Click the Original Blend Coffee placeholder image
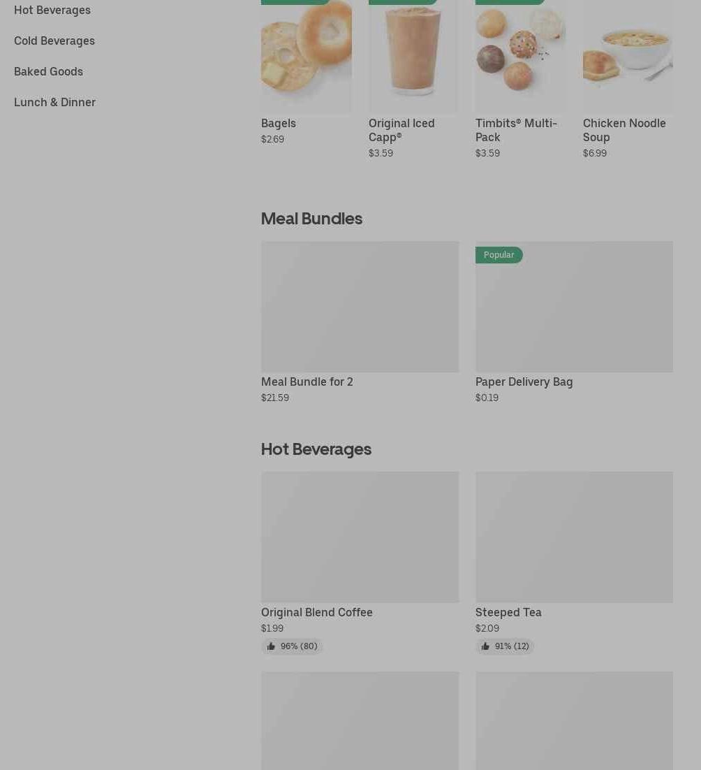701x770 pixels. (360, 537)
